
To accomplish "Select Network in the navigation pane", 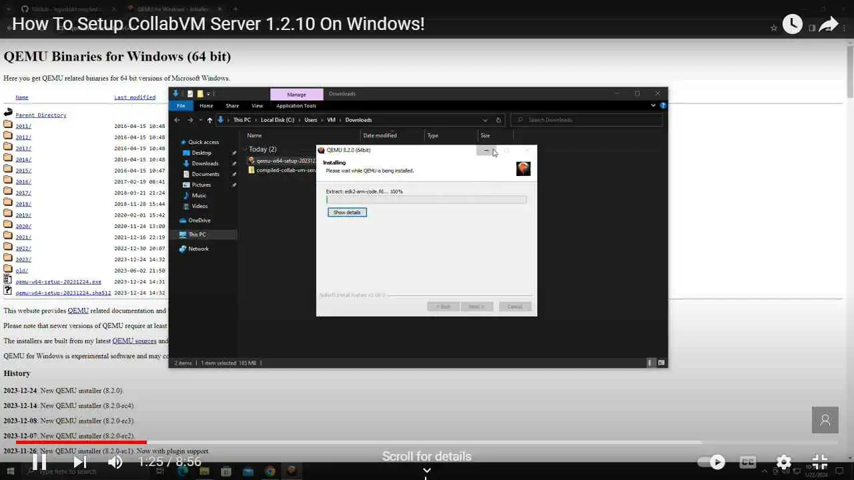I will pyautogui.click(x=198, y=249).
